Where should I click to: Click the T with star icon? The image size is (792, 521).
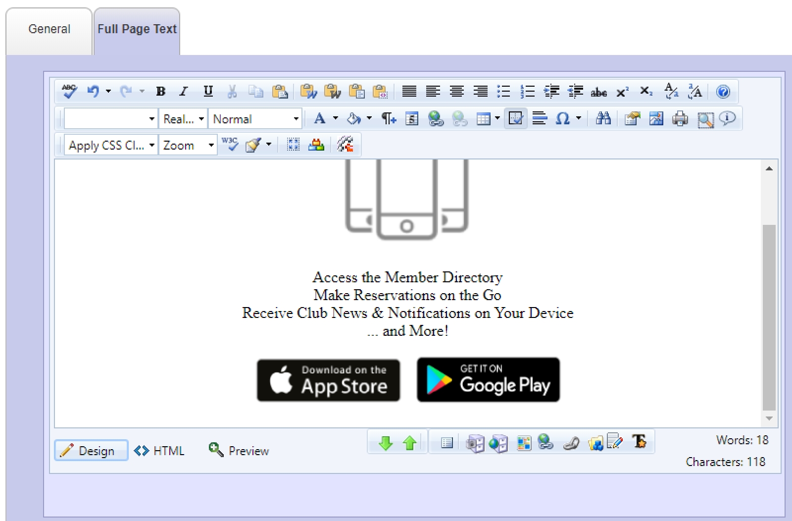point(639,442)
